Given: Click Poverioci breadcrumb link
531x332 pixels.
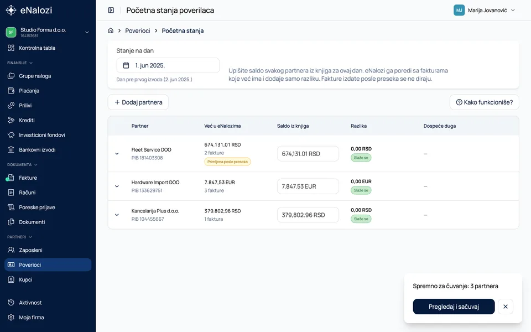Looking at the screenshot, I should (138, 30).
